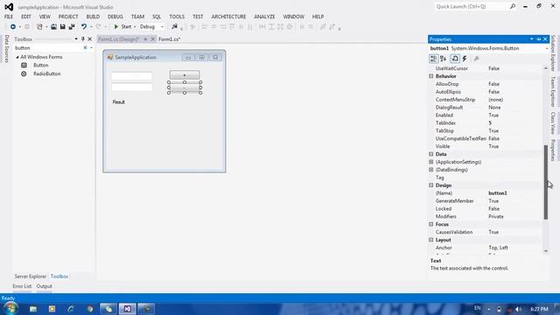
Task: Click the New Project toolbar icon
Action: click(39, 27)
